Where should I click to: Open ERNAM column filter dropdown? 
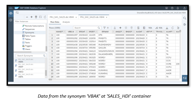coord(113,32)
